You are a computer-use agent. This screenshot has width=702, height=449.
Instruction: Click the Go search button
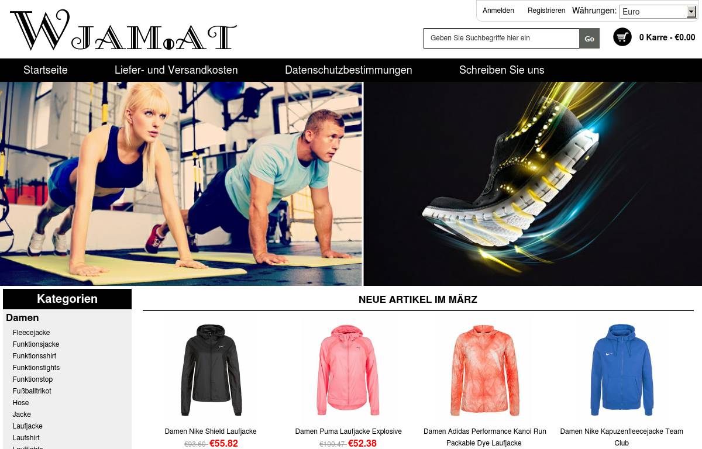589,39
